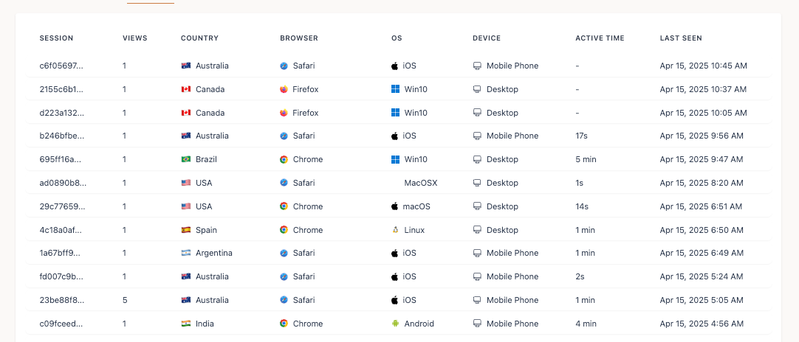This screenshot has height=342, width=799.
Task: Open session c6f05697 details
Action: tap(61, 66)
